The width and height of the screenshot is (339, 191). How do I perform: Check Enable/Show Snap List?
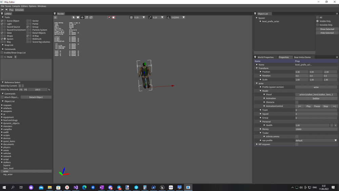pos(2,53)
